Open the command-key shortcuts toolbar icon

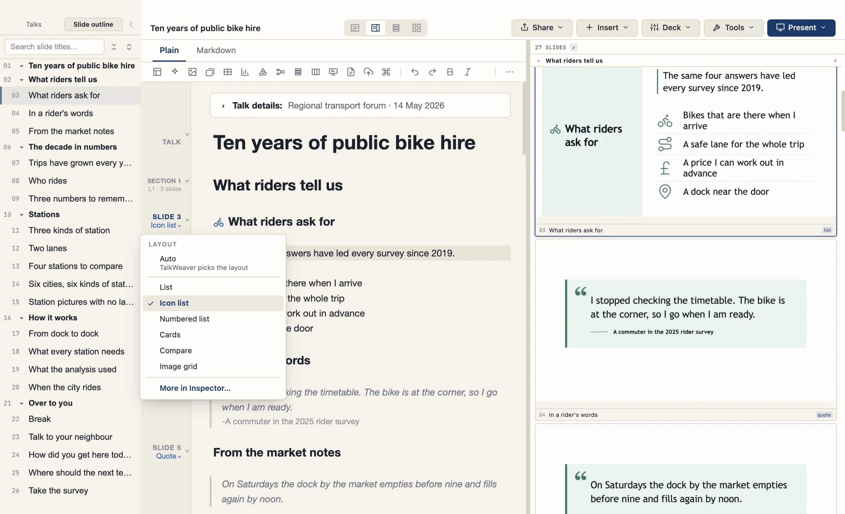point(386,72)
